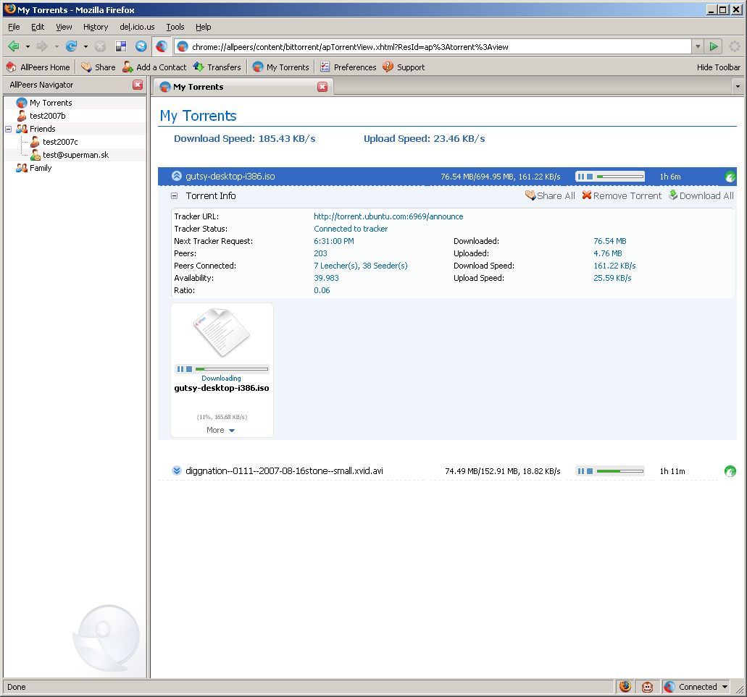Open the View menu
The width and height of the screenshot is (747, 697).
point(64,27)
